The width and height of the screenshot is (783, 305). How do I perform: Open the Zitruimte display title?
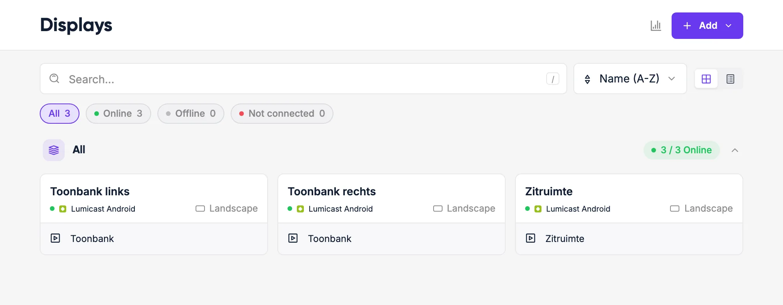coord(549,191)
